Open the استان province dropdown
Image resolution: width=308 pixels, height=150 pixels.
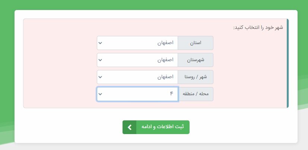coord(137,43)
